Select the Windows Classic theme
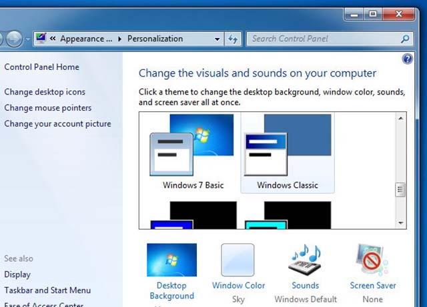The height and width of the screenshot is (307, 427). click(288, 153)
